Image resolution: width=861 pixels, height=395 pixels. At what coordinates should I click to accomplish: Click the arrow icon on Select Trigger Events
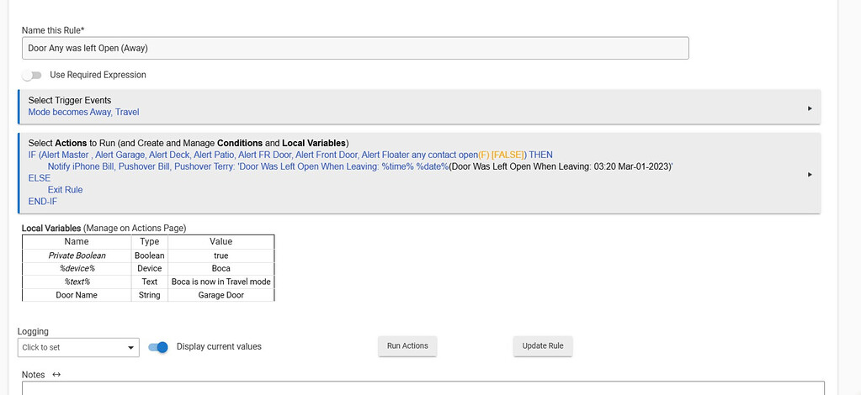tap(810, 108)
